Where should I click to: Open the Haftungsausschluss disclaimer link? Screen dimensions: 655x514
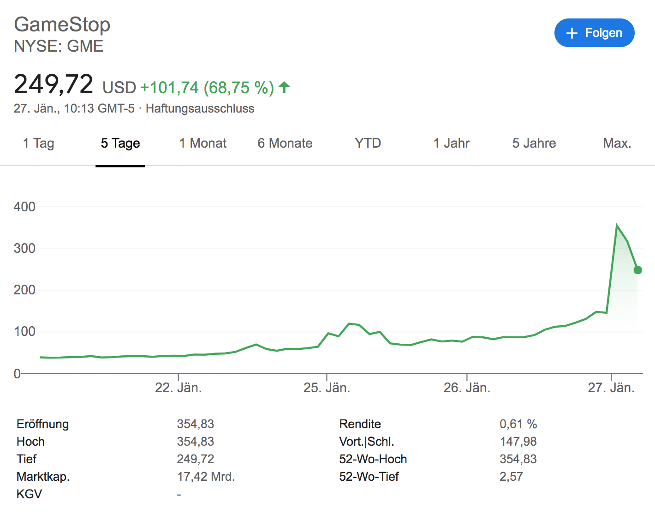click(x=200, y=108)
